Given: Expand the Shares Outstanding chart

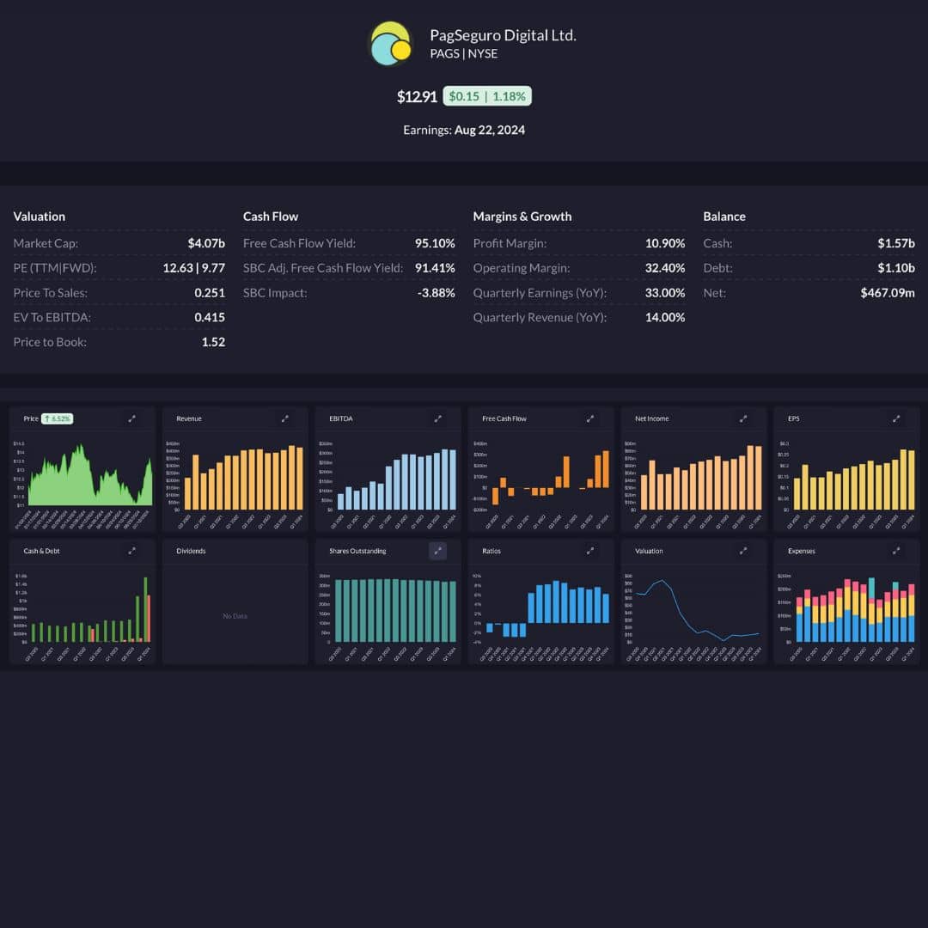Looking at the screenshot, I should click(437, 551).
